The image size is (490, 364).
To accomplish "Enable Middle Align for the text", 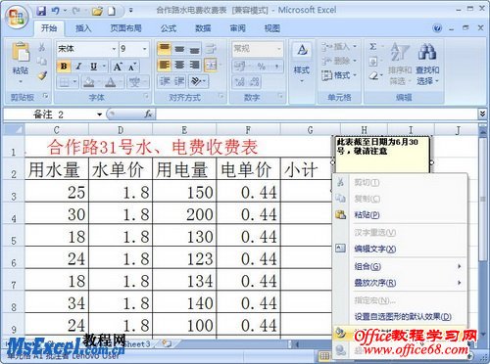I will [x=179, y=49].
